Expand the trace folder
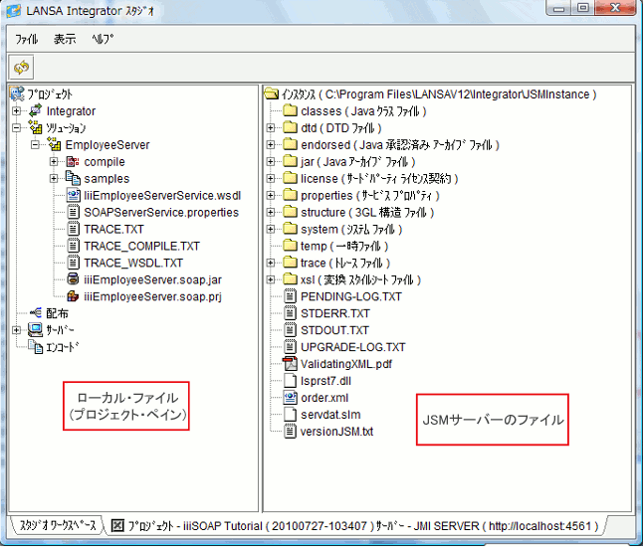The image size is (643, 547). point(271,263)
